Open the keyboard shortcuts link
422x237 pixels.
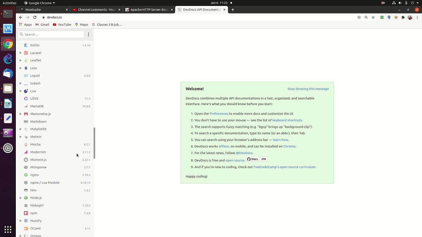point(287,120)
